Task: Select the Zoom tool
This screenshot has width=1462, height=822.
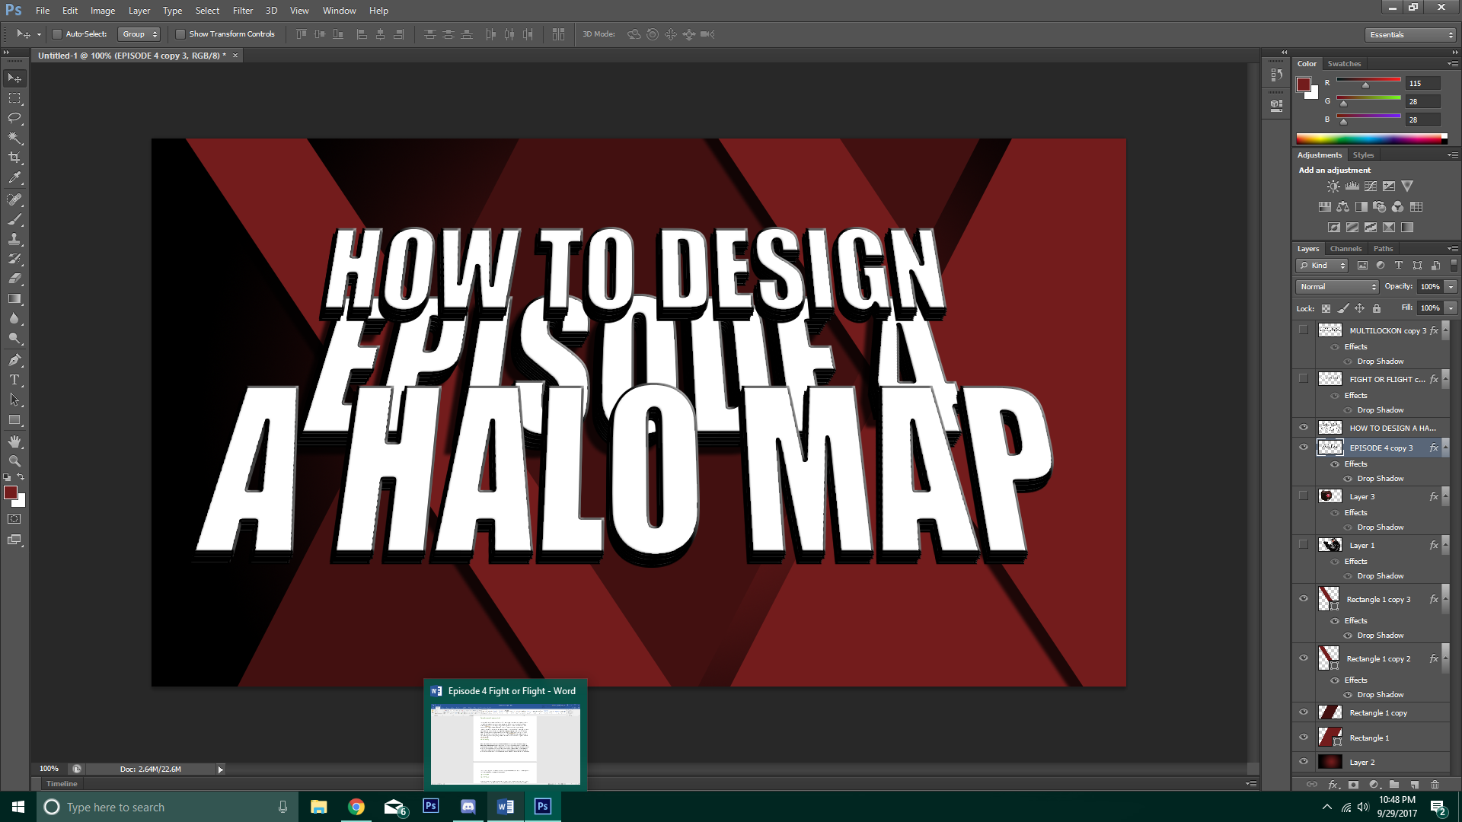Action: point(14,461)
